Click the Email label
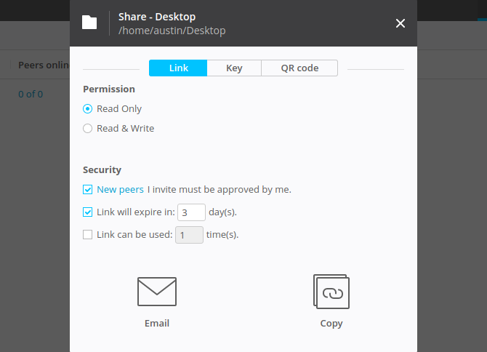The image size is (487, 352). pos(157,323)
